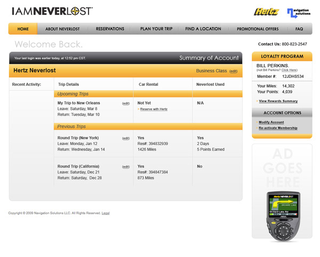Click the Loyalty Program panel header
This screenshot has height=257, width=320.
[282, 57]
